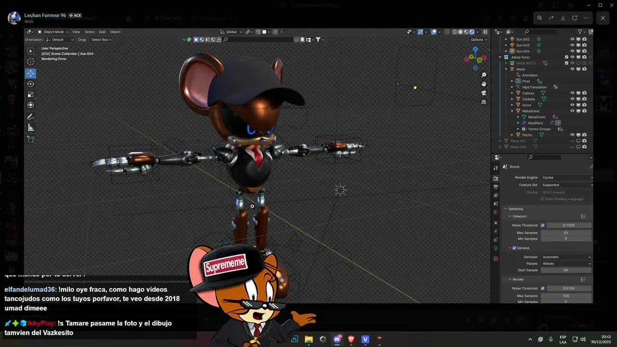The width and height of the screenshot is (617, 347).
Task: Open the Select menu
Action: coord(90,32)
